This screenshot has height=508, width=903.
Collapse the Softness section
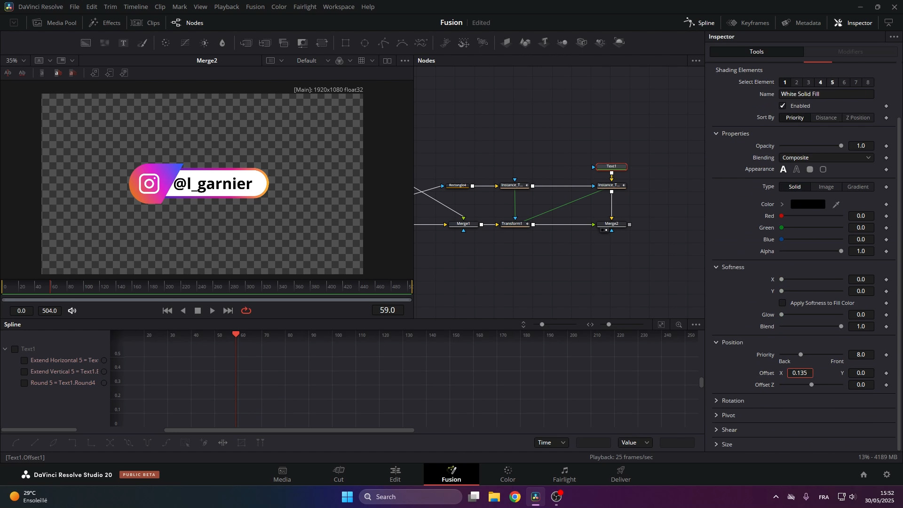pos(716,267)
